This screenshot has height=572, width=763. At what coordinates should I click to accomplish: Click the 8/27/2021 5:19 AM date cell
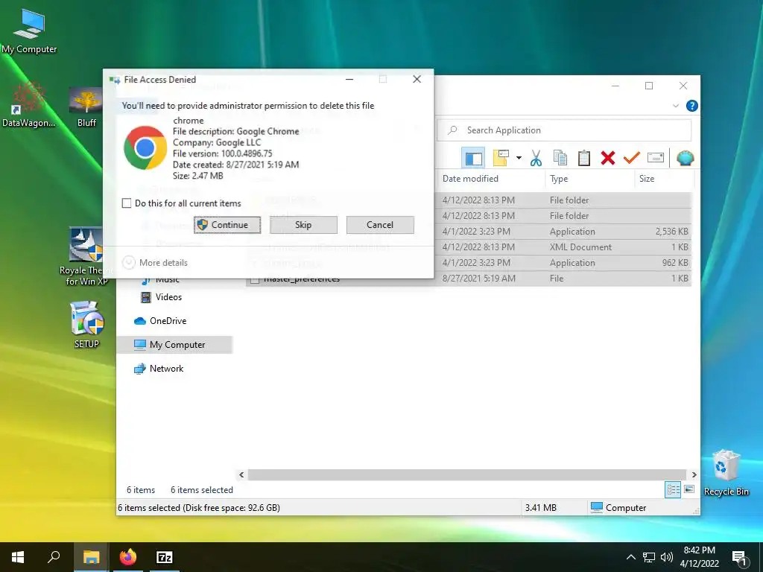[478, 279]
